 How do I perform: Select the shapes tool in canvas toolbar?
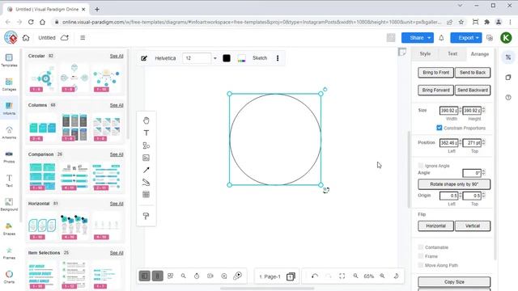click(x=146, y=145)
